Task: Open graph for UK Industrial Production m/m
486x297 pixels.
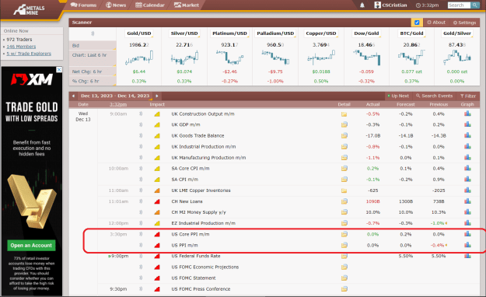Action: 467,147
